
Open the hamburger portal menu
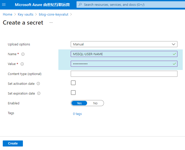click(4, 5)
